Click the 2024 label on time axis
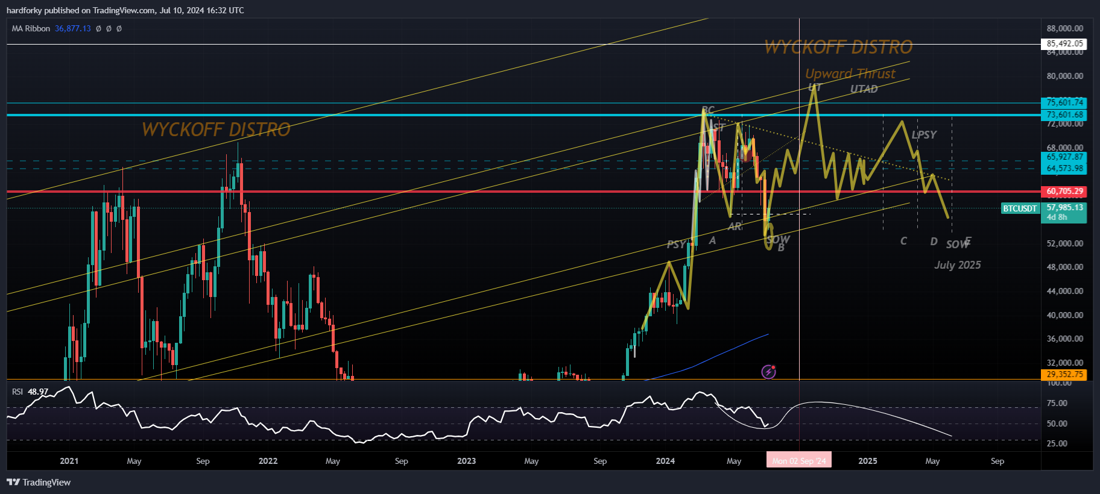 coord(665,461)
